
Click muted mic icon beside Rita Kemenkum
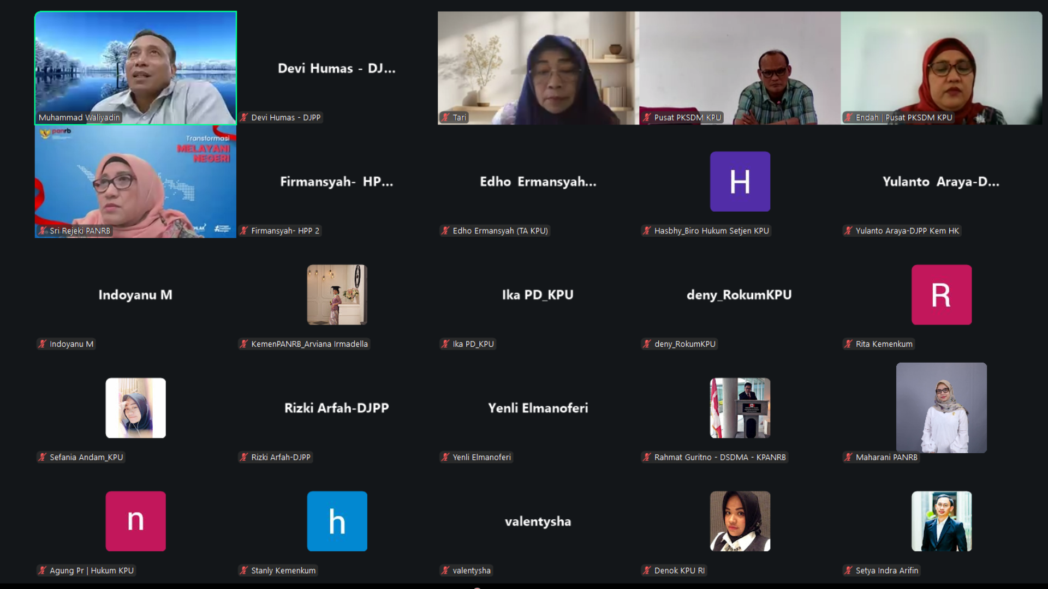pyautogui.click(x=848, y=344)
